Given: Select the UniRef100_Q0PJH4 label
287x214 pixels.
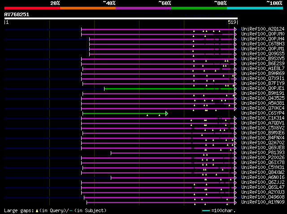Looking at the screenshot, I should [x=263, y=39].
